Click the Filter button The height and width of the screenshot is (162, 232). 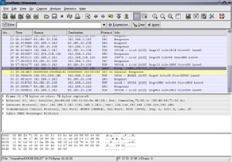[x=9, y=25]
